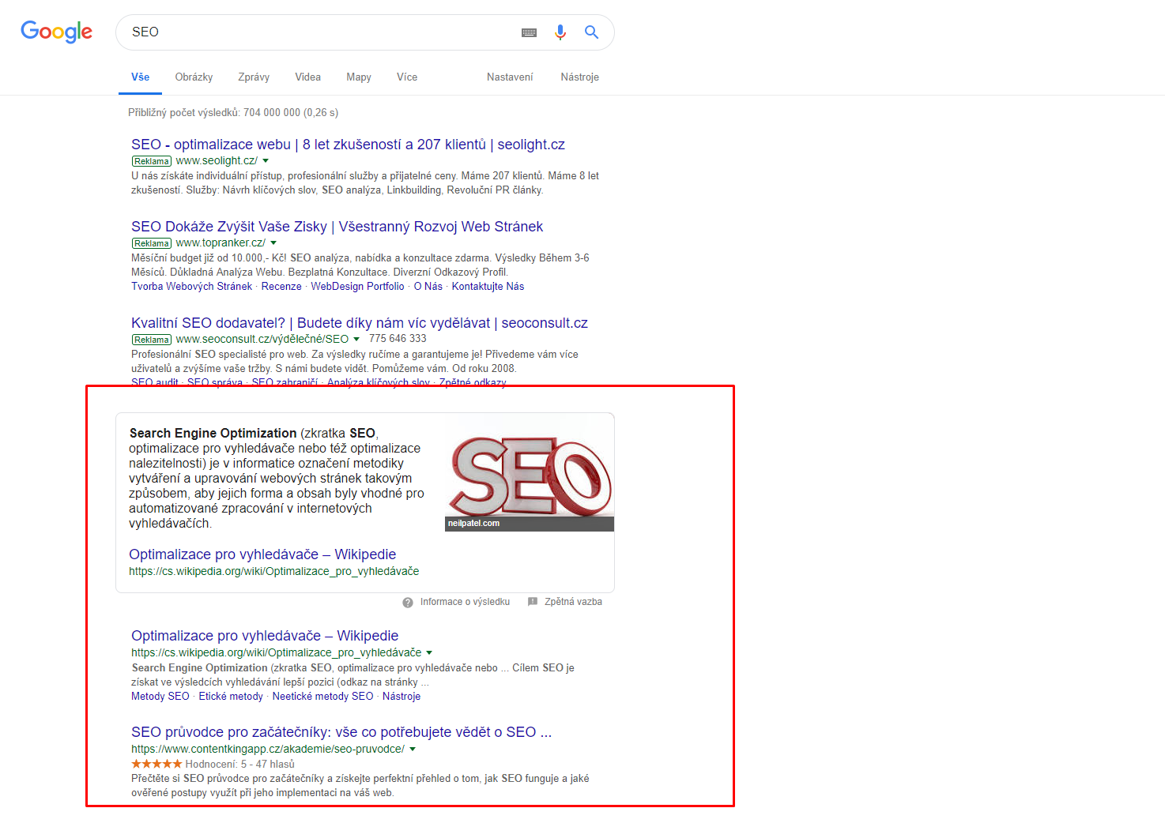Expand dropdown arrow next to seoconsult.cz URL

[x=356, y=340]
